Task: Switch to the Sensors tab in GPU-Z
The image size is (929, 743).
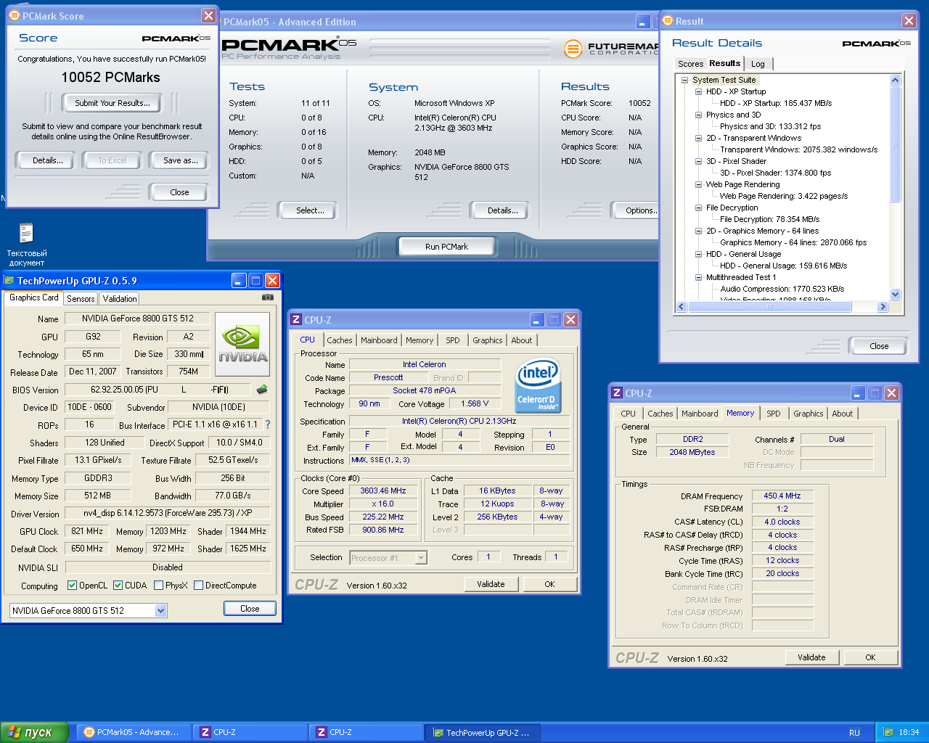Action: (x=81, y=299)
